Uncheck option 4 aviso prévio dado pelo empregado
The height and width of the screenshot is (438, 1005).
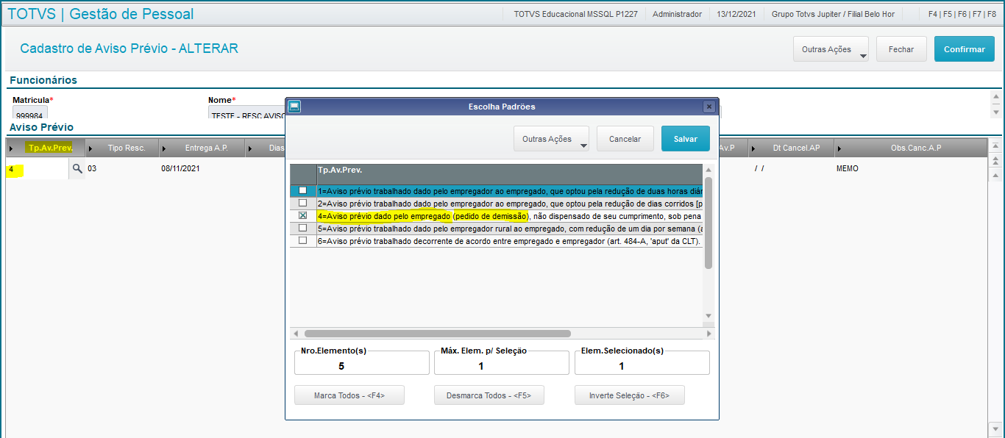tap(302, 215)
